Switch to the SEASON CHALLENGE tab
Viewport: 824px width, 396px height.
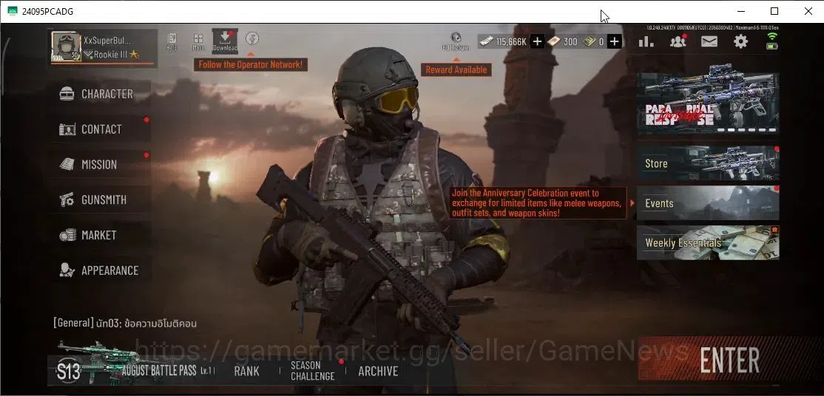[x=313, y=370]
